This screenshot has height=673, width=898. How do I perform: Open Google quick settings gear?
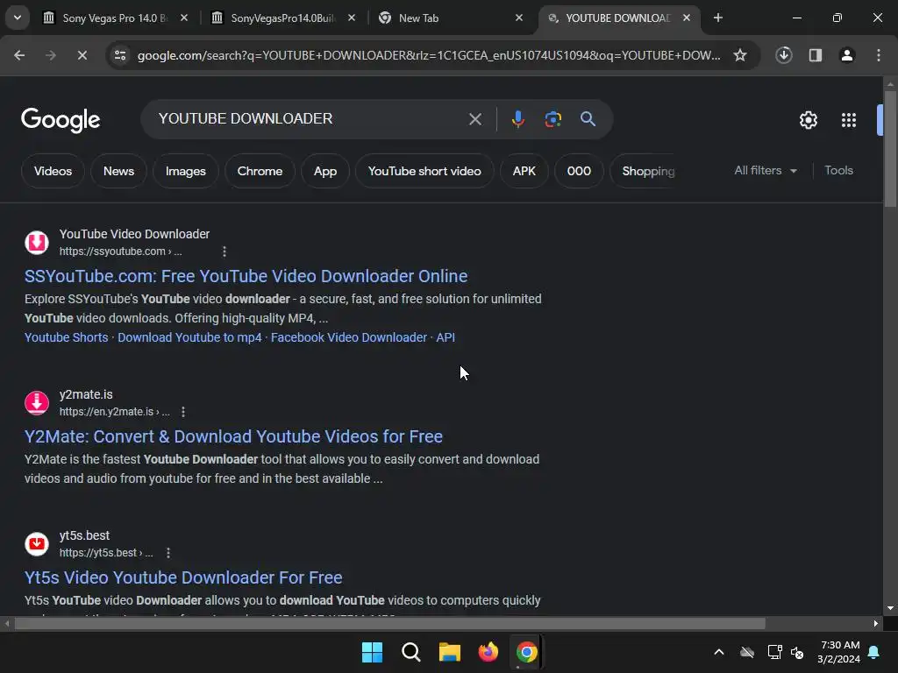click(x=808, y=120)
